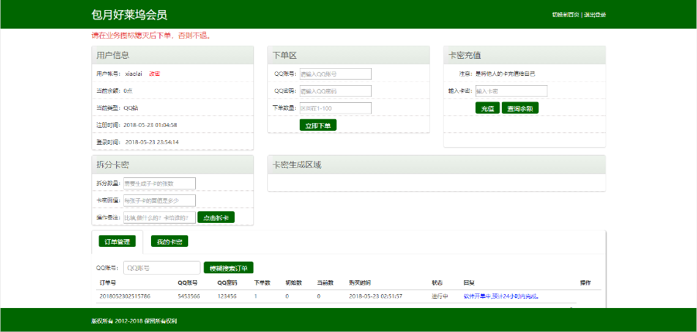Click the 切换到首页 link in the header
This screenshot has height=332, width=697.
point(565,15)
